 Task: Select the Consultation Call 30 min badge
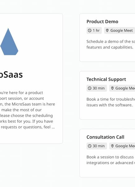(x=97, y=146)
